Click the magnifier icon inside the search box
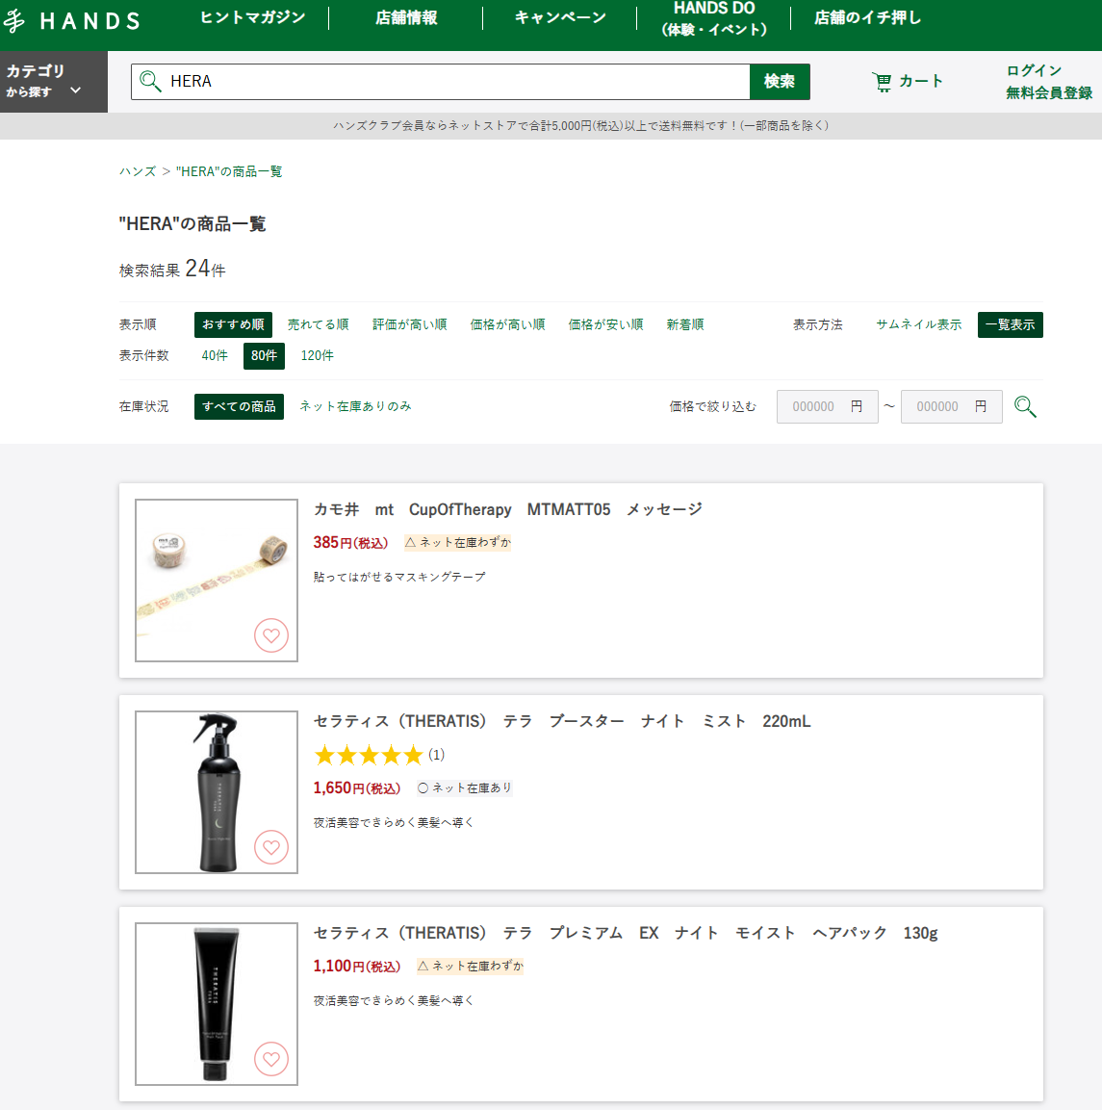 click(x=150, y=82)
